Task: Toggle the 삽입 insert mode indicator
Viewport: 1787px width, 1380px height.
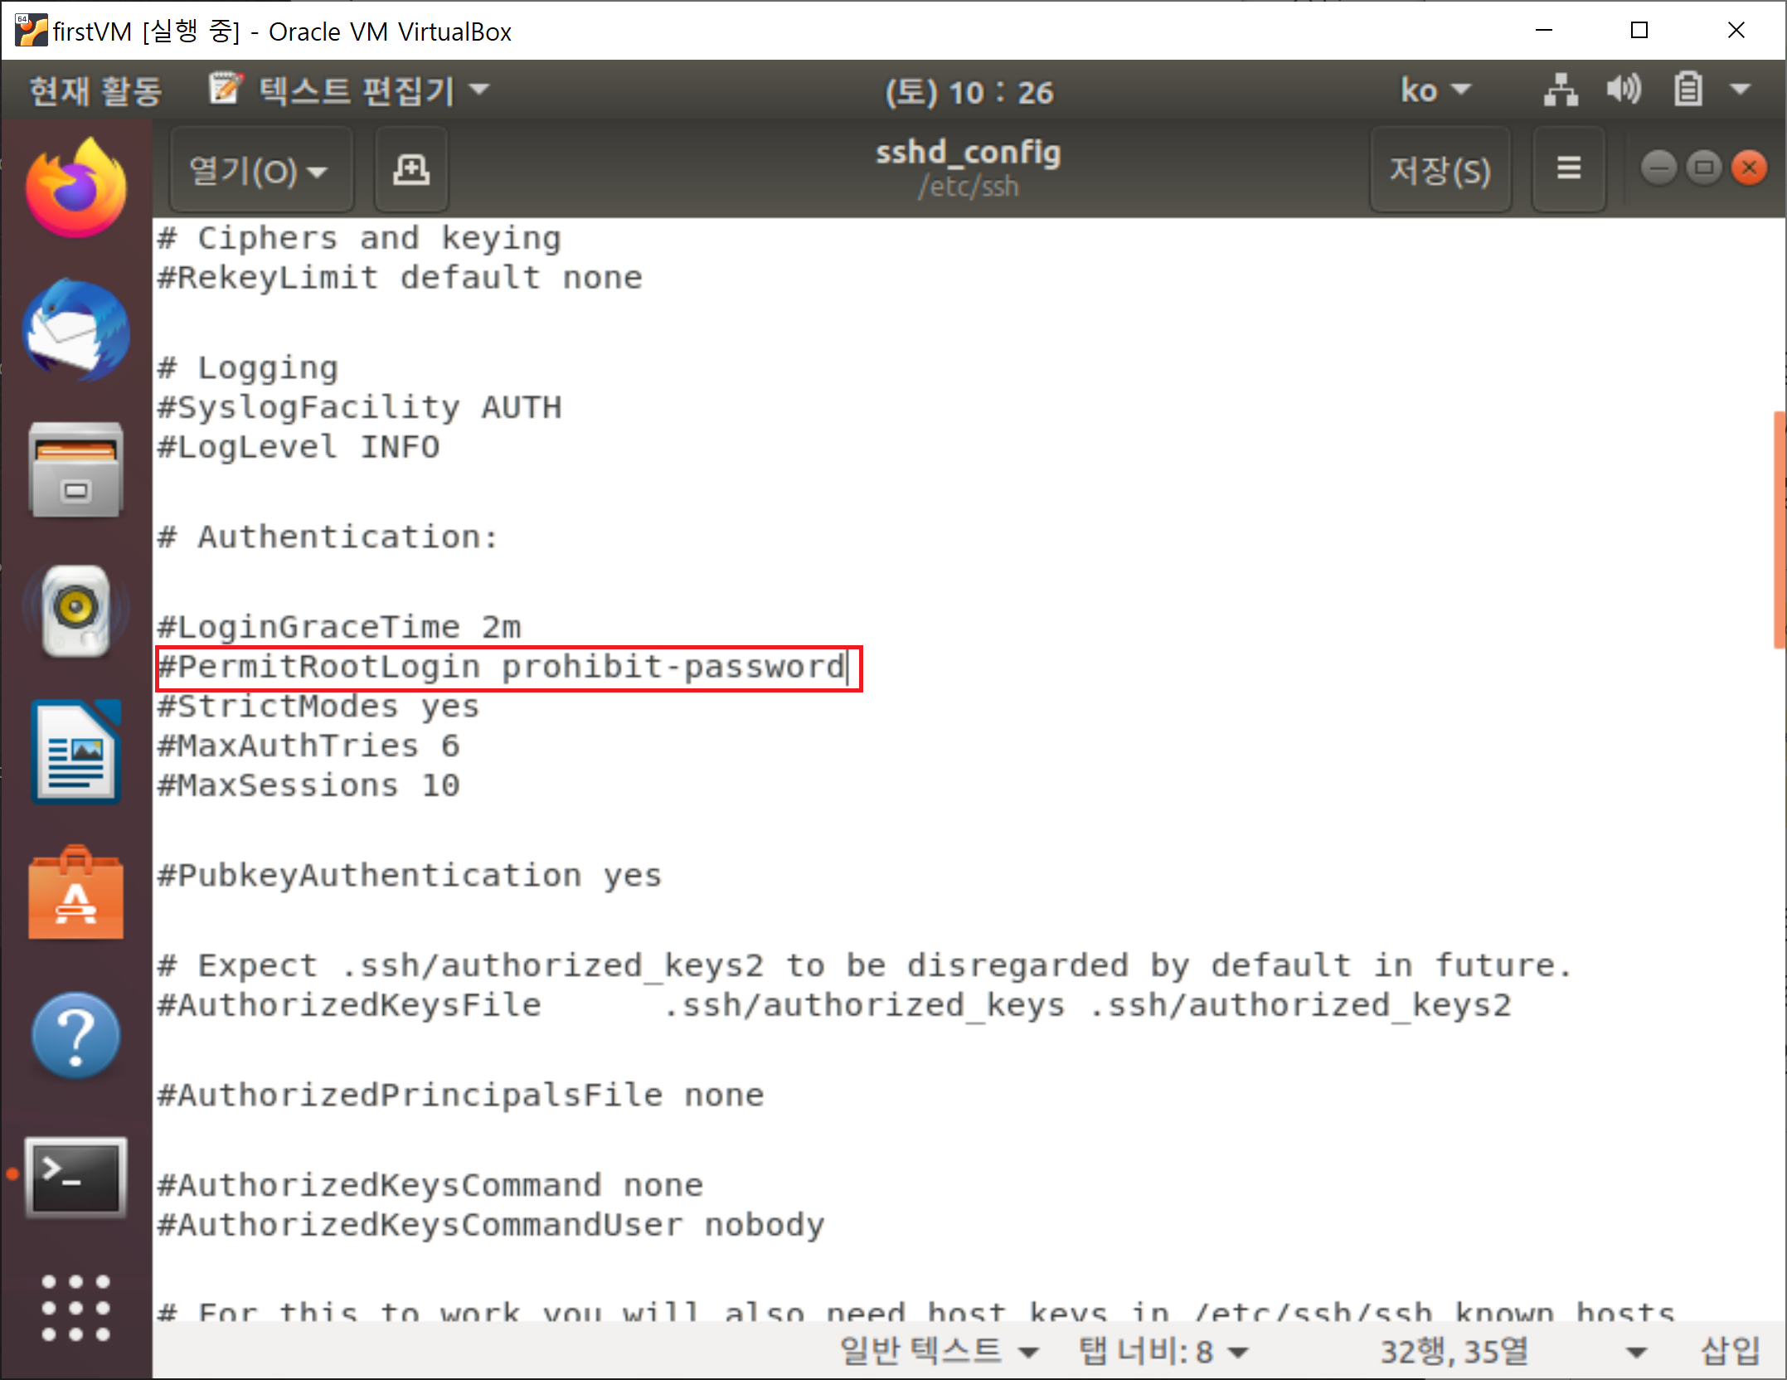Action: pyautogui.click(x=1730, y=1351)
